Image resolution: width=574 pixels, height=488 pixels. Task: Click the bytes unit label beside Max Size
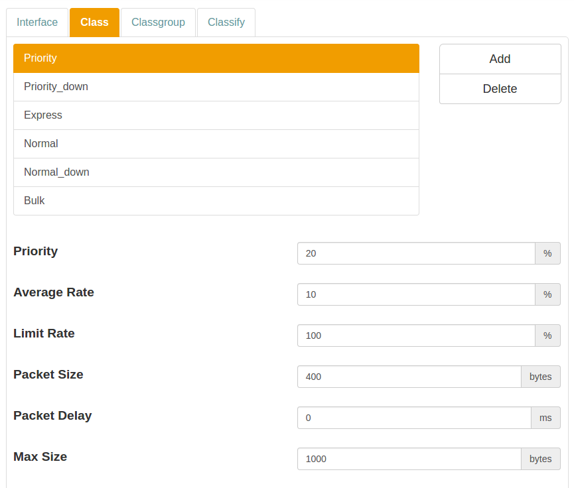click(540, 459)
